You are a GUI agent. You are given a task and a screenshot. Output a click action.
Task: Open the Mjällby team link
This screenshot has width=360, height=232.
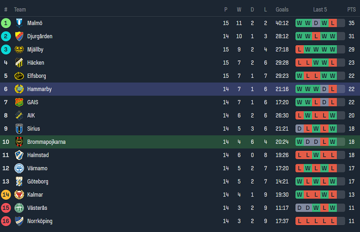[x=35, y=49]
